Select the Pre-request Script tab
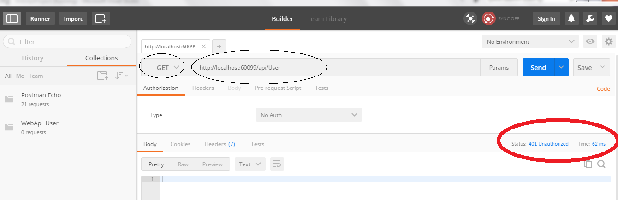618x217 pixels. click(x=278, y=88)
